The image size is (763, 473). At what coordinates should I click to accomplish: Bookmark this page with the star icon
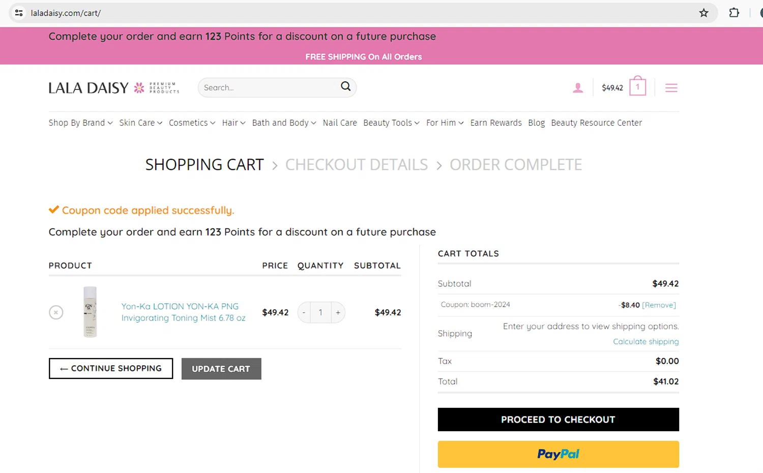point(703,13)
